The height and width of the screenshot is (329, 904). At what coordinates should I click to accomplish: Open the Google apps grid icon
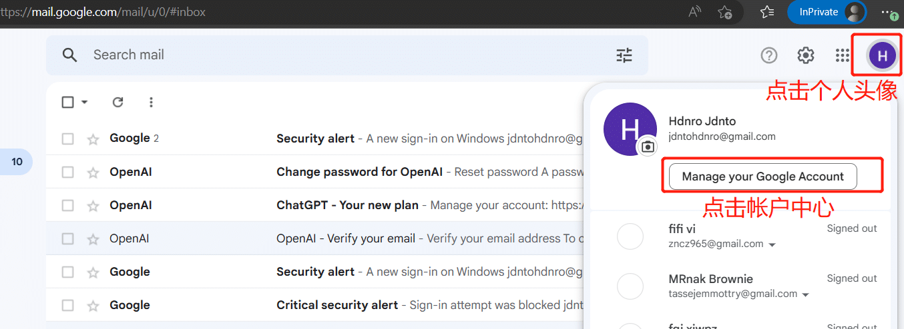(x=843, y=55)
